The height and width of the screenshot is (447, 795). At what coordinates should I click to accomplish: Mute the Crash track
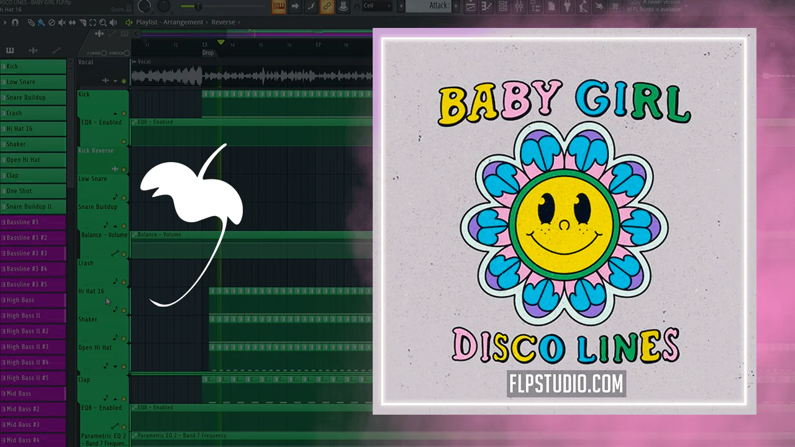[x=124, y=282]
